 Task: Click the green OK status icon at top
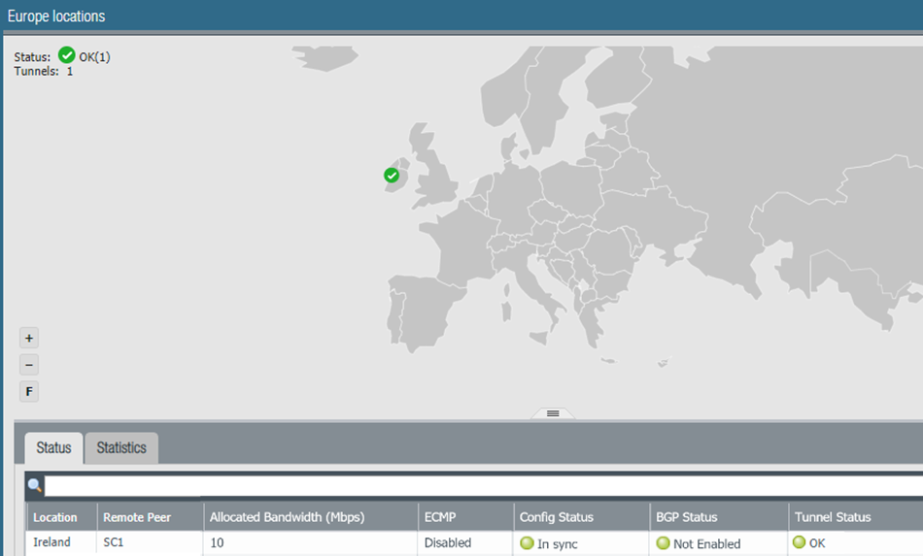pos(67,55)
